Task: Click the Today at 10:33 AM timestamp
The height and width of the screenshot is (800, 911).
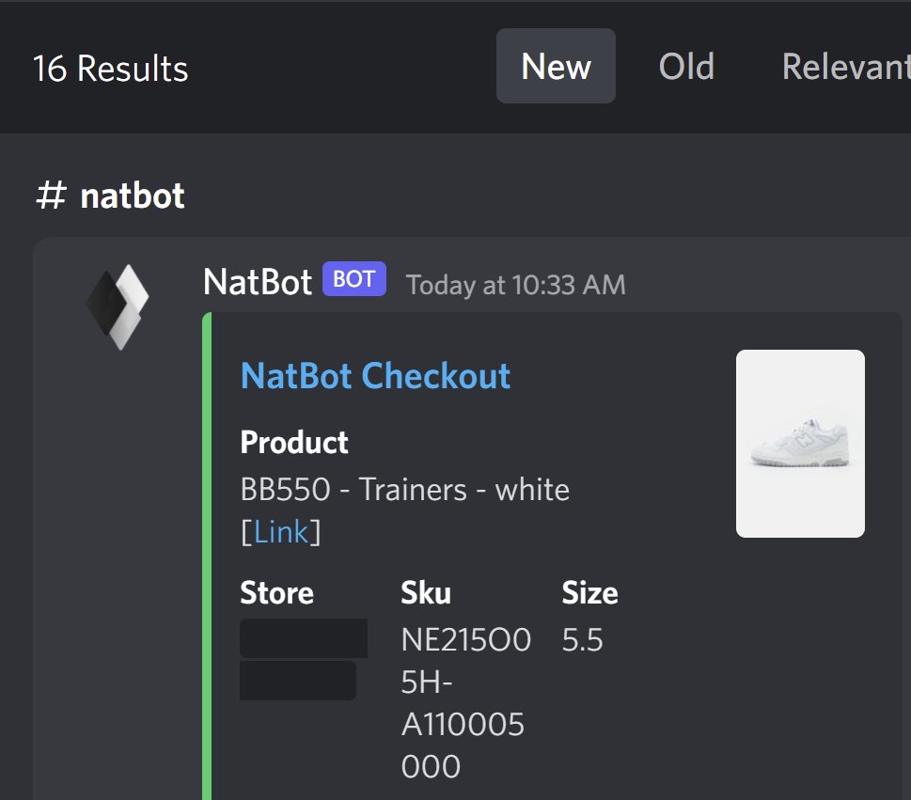Action: click(x=516, y=285)
